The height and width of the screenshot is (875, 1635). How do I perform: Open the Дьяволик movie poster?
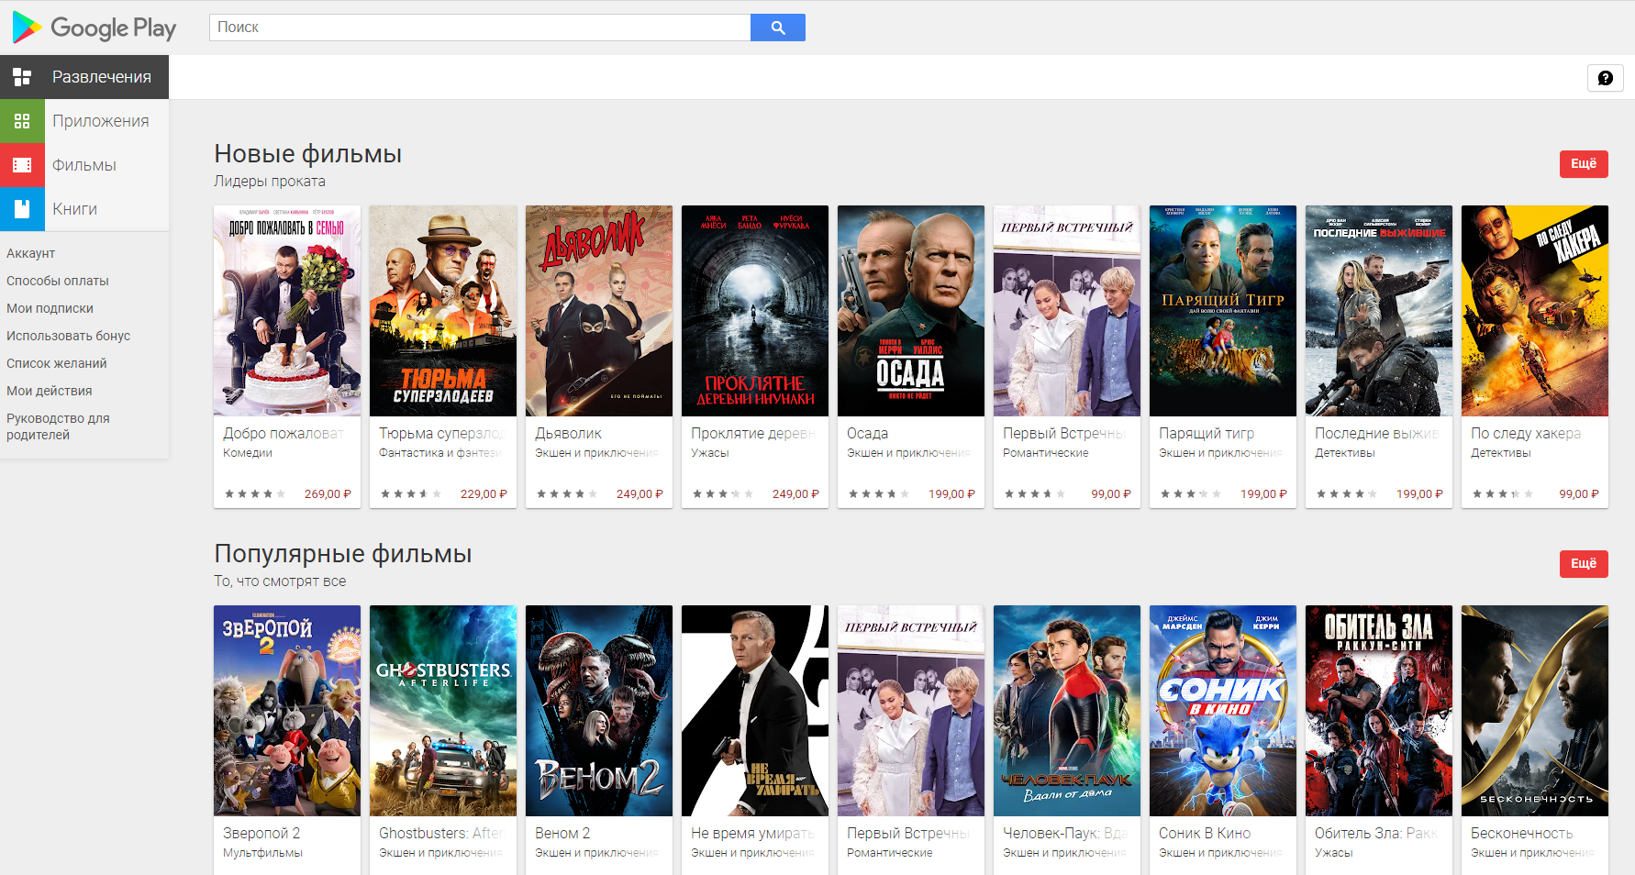[599, 311]
